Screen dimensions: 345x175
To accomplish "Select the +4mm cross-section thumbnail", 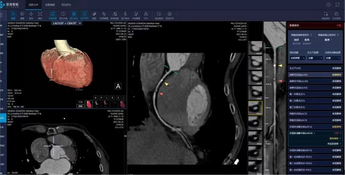I will coord(255,48).
